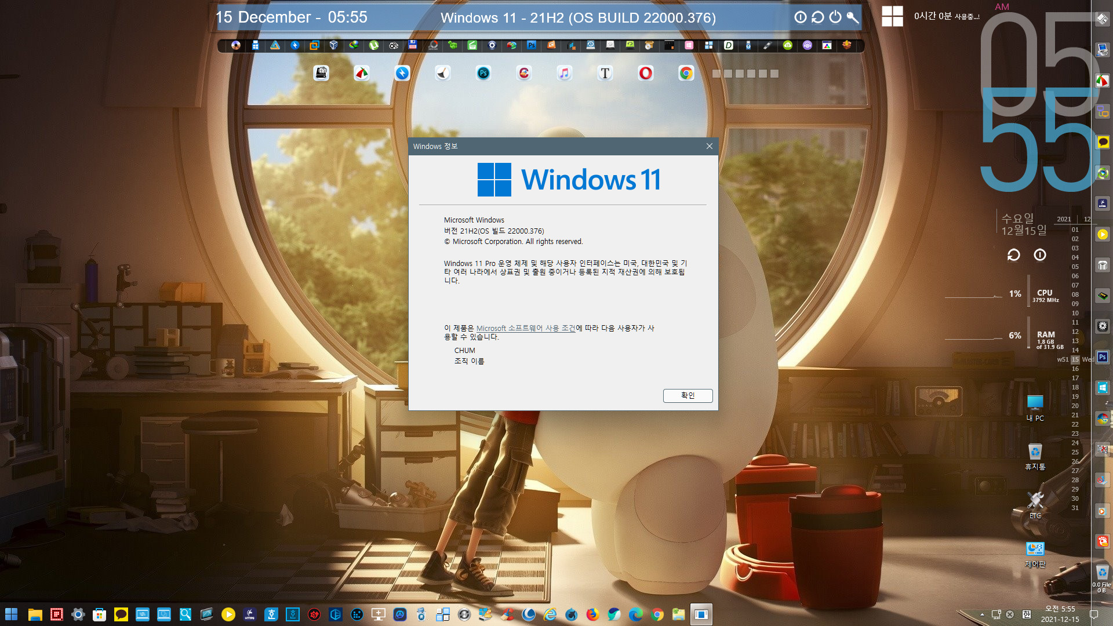
Task: Open the iTunes music note shortcut
Action: click(x=564, y=73)
